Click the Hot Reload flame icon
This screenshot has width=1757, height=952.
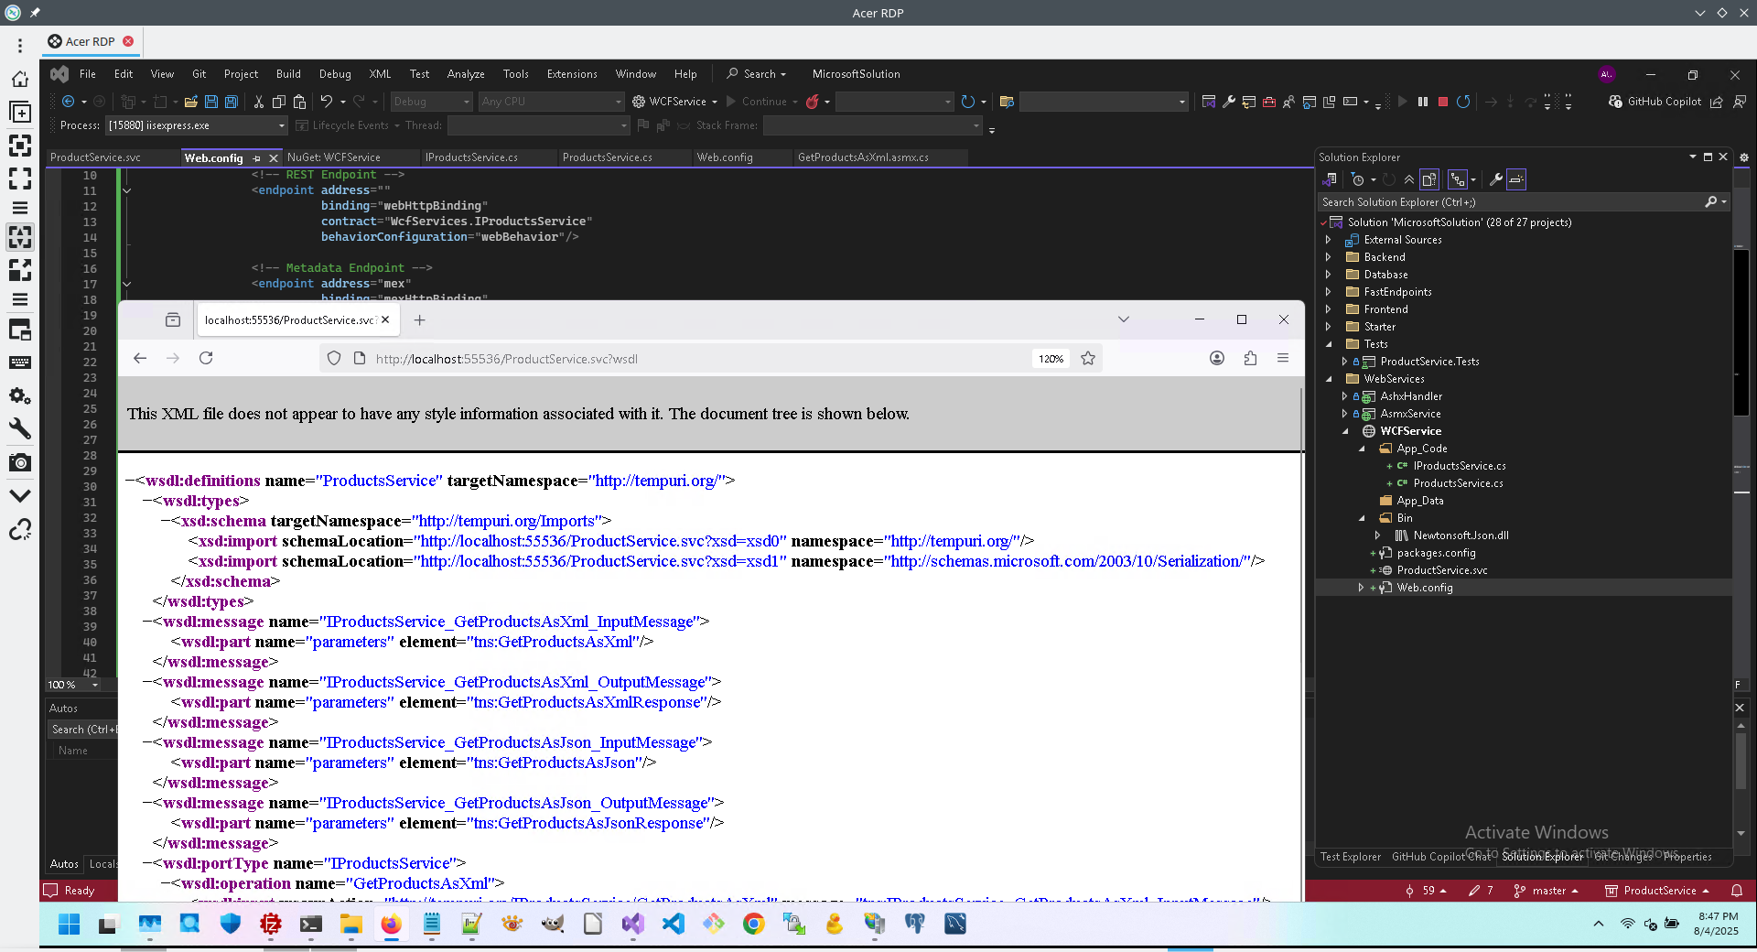tap(812, 102)
